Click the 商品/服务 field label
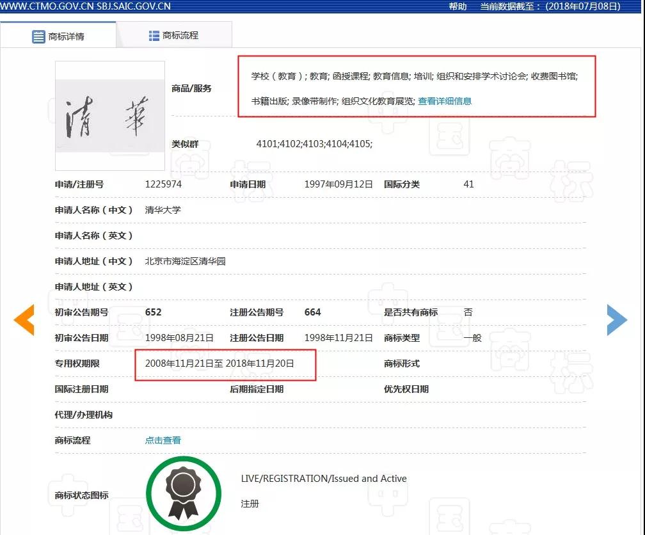This screenshot has width=645, height=535. (191, 88)
